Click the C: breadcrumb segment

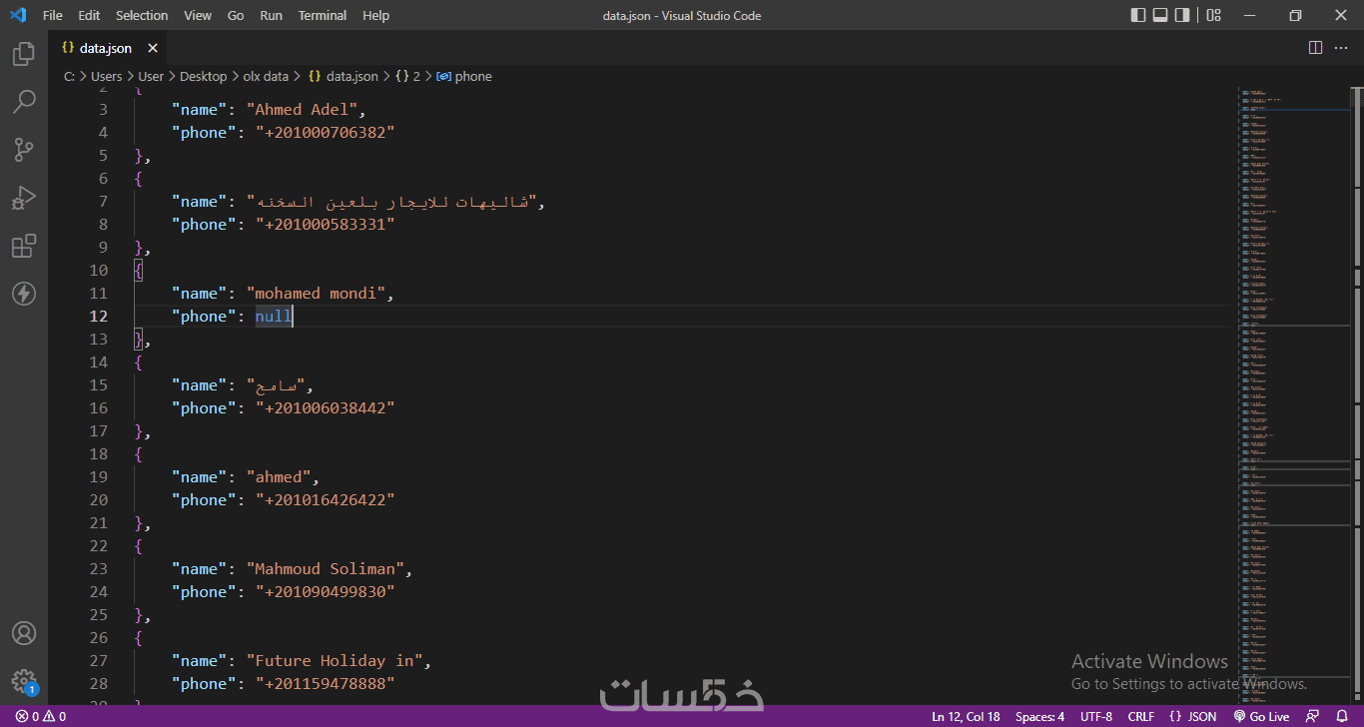(x=70, y=76)
